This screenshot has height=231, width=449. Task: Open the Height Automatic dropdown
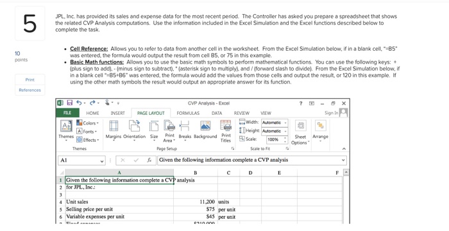(275, 131)
